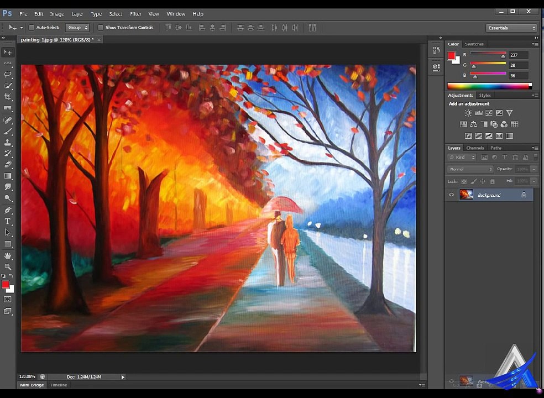Change screen mode from toolbox

(8, 311)
